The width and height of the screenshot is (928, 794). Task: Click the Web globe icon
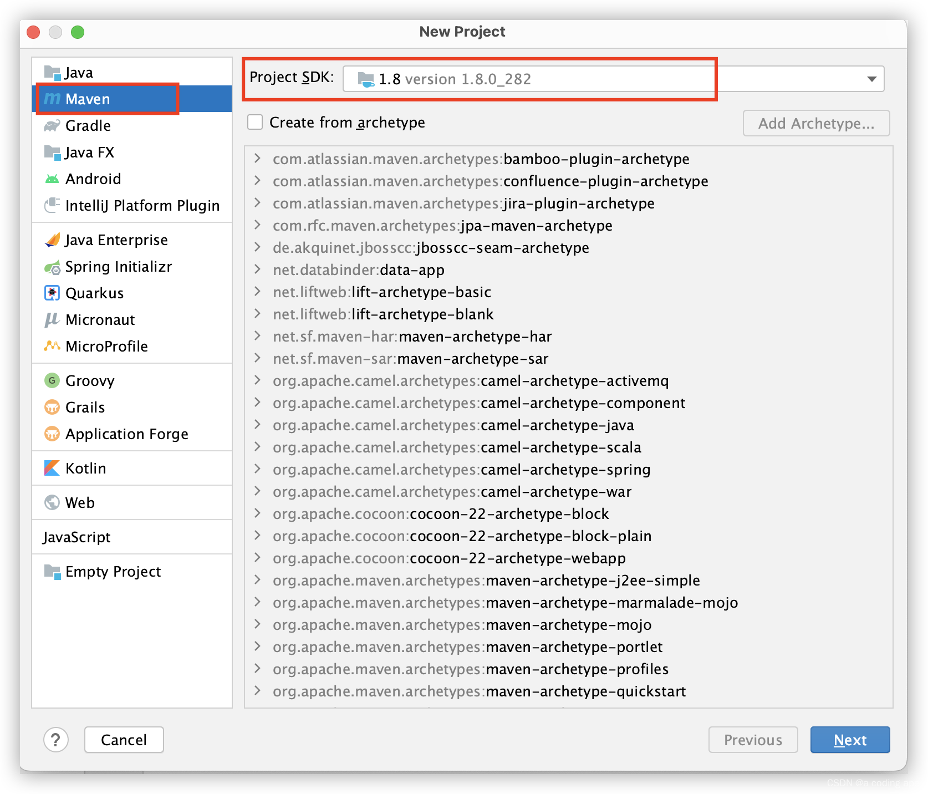[x=52, y=502]
